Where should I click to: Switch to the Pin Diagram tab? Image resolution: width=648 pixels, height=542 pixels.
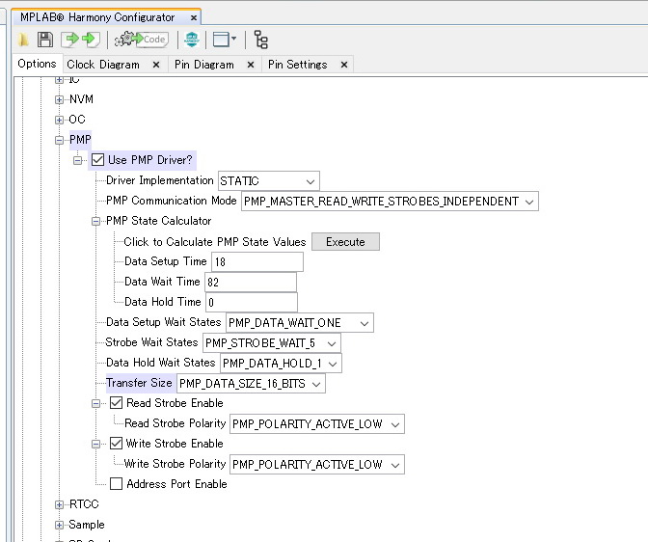204,65
